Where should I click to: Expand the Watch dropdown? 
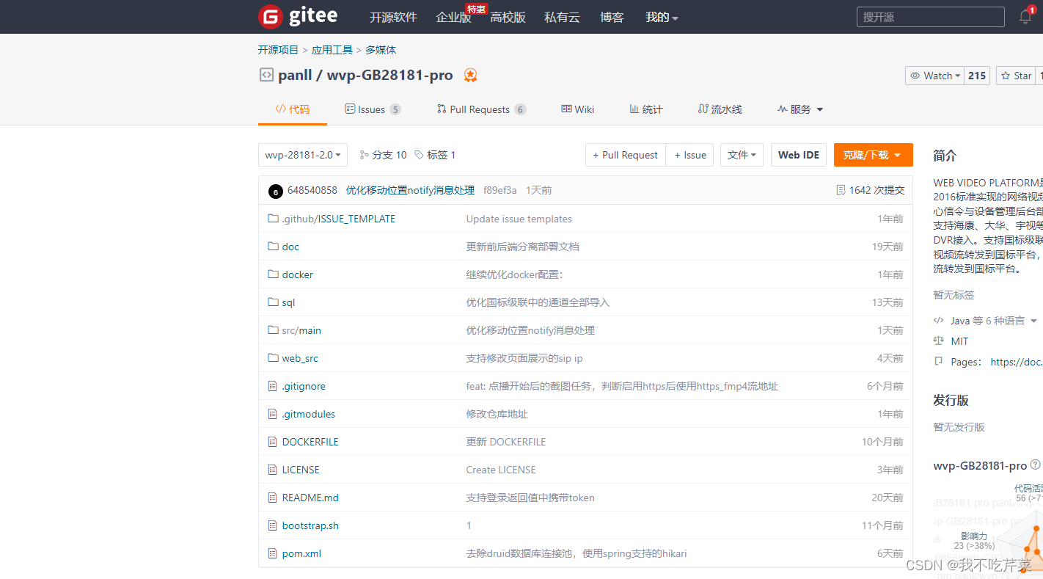[x=934, y=76]
